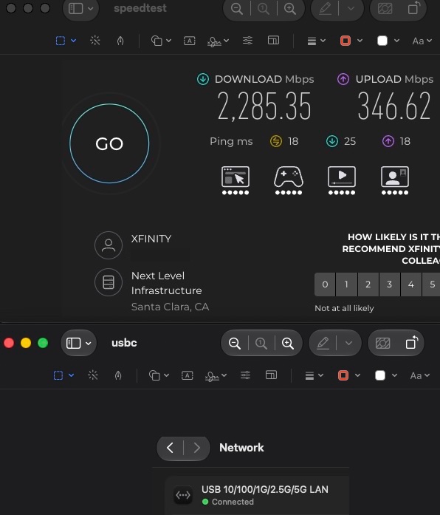Select the Sketch pen tool in speedtest window
The image size is (440, 515).
[x=120, y=41]
